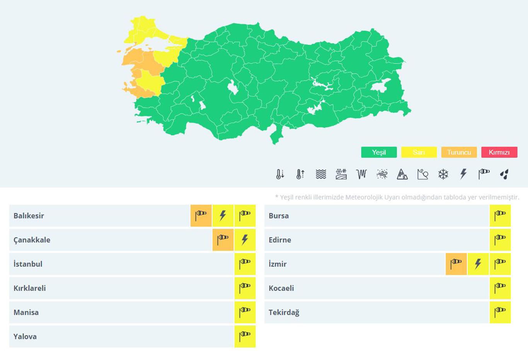Open Bursa's yellow wind warning
The width and height of the screenshot is (528, 351).
click(500, 216)
